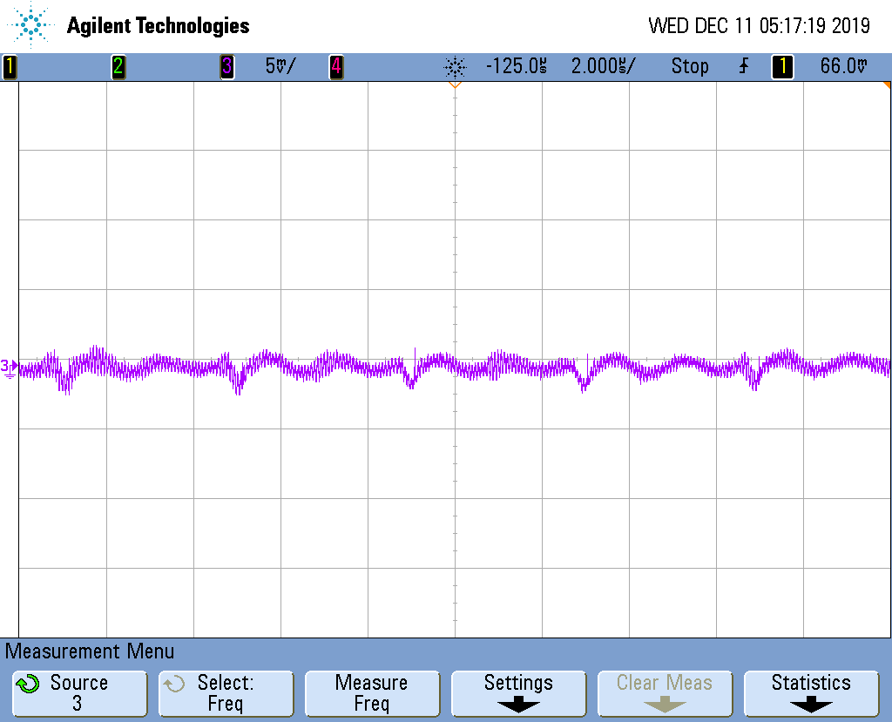Select the channel 1 indicator at far left
The height and width of the screenshot is (722, 892).
10,66
